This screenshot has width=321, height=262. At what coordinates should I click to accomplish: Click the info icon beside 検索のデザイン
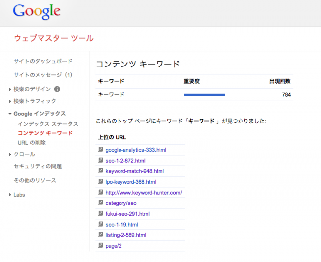pyautogui.click(x=57, y=89)
